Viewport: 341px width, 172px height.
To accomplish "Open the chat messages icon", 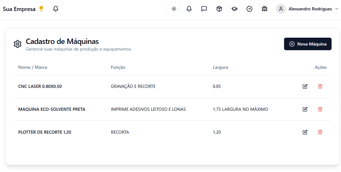I will click(x=204, y=9).
